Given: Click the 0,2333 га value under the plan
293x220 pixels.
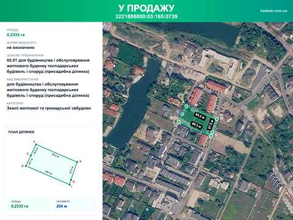Looking at the screenshot, I should click(x=20, y=207).
